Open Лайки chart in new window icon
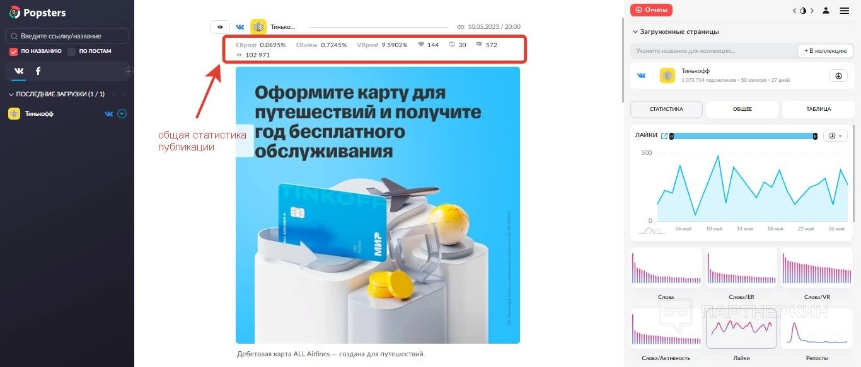Screen dimensions: 861x367 (664, 135)
